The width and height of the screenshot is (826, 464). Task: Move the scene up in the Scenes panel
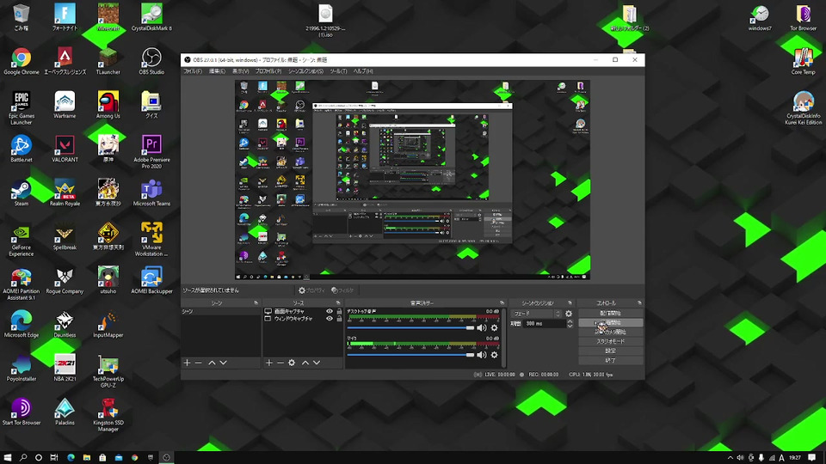click(212, 363)
